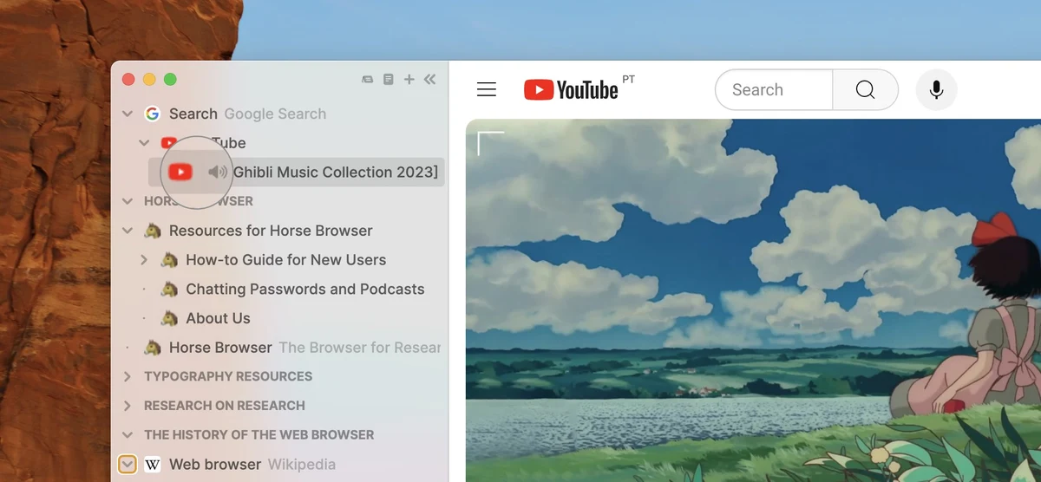Open Resources for Horse Browser page
Image resolution: width=1041 pixels, height=482 pixels.
tap(271, 231)
